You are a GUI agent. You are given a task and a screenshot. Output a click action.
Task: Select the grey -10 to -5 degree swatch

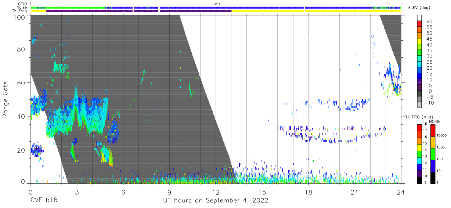(419, 100)
